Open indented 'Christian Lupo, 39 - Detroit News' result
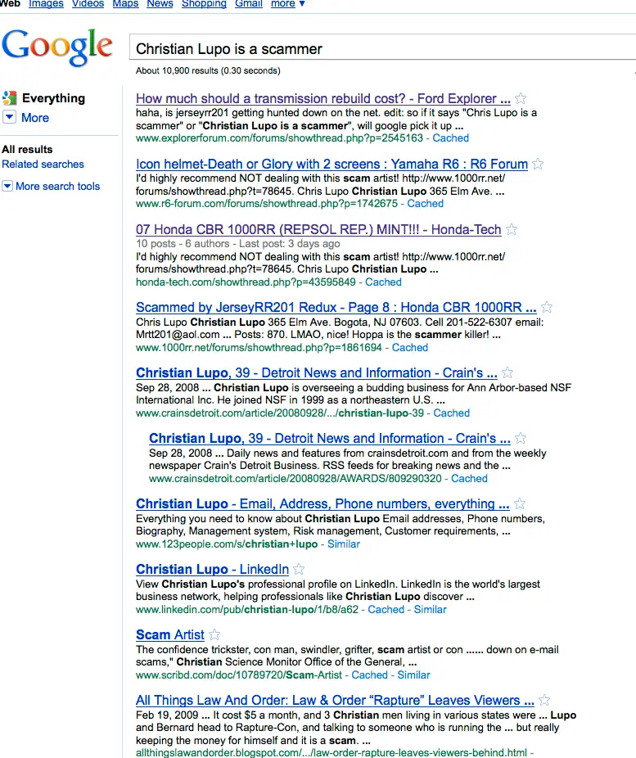 click(330, 439)
